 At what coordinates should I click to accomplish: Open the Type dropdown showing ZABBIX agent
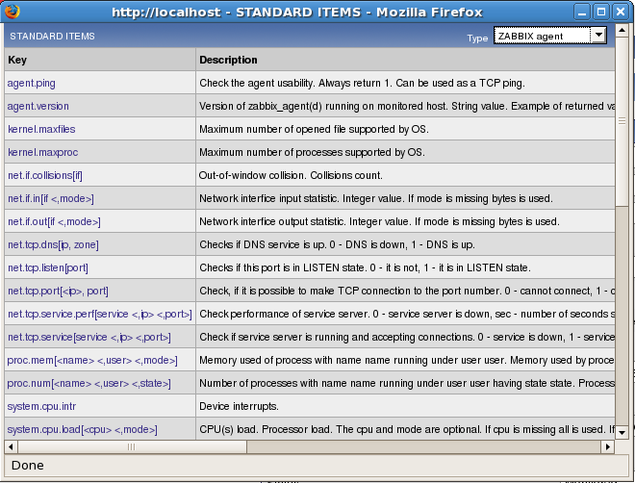549,36
